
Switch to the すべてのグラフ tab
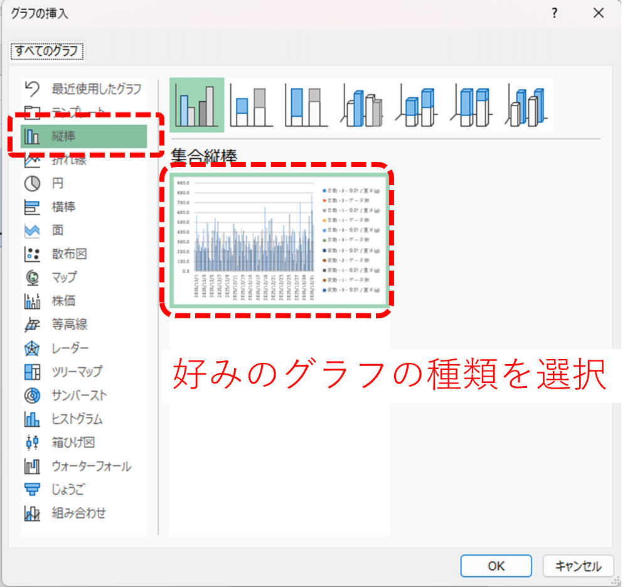coord(47,50)
